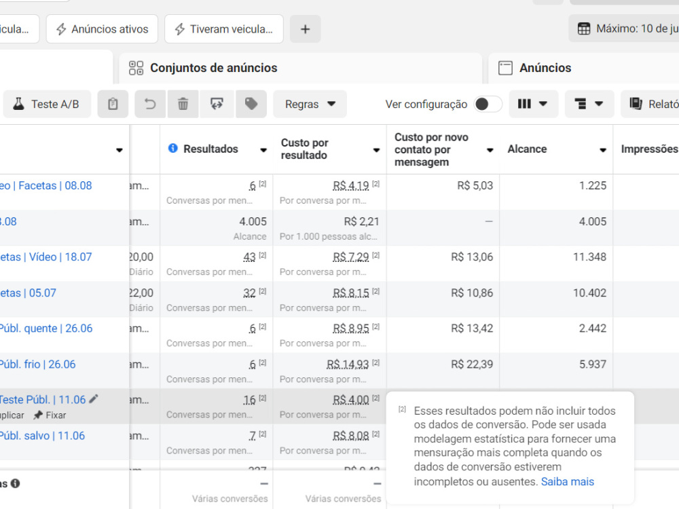Click the R$ 13,42 cost per contact value

[472, 328]
